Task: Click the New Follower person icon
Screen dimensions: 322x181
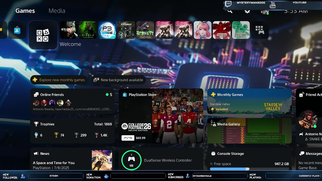Action: pyautogui.click(x=23, y=176)
